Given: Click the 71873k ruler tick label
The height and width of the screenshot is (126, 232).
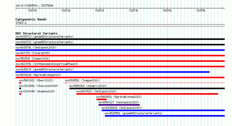Looking at the screenshot, I should (x=133, y=11).
